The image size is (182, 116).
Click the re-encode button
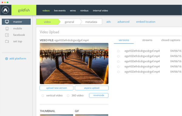(99, 95)
